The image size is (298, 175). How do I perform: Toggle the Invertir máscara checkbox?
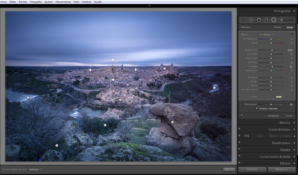point(257,109)
